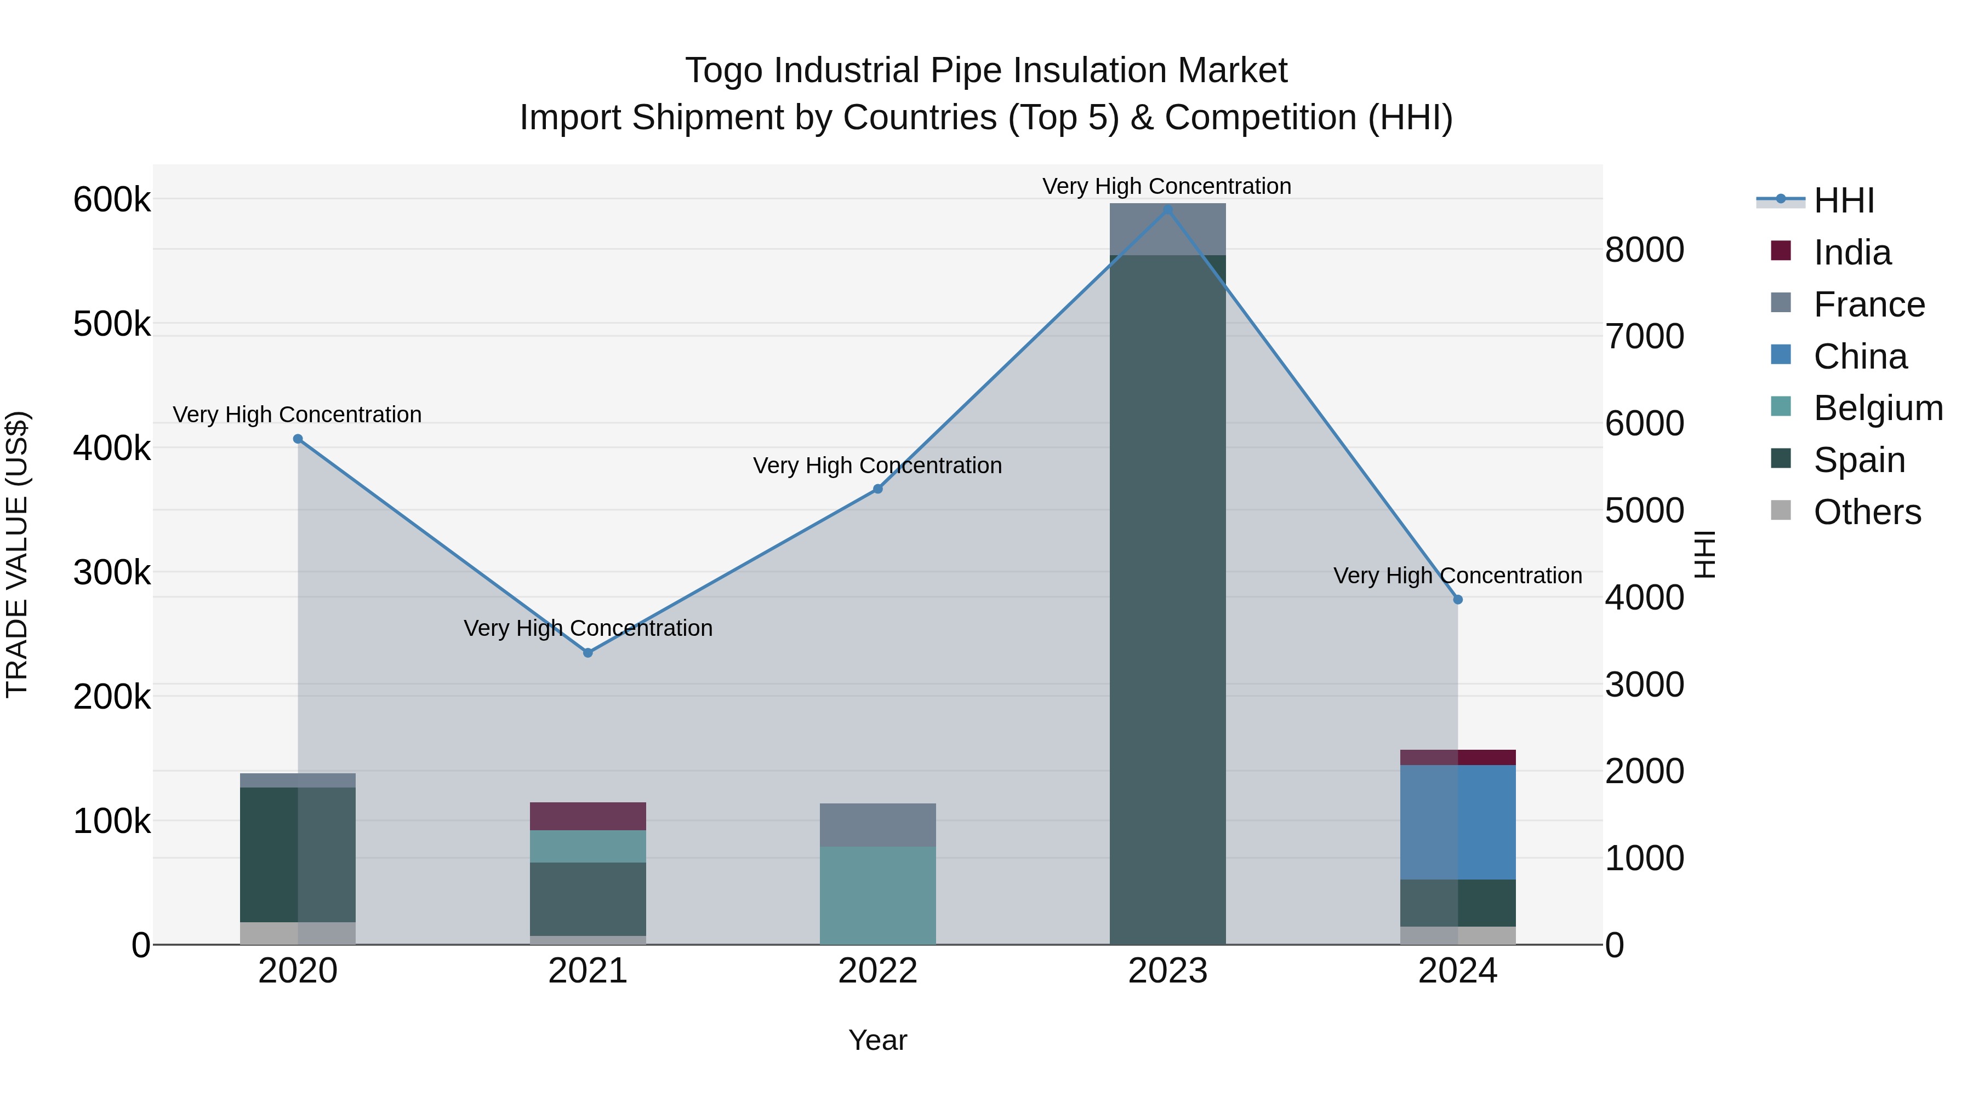
Task: Click the Spain segment of the 2021 bar
Action: (x=588, y=899)
